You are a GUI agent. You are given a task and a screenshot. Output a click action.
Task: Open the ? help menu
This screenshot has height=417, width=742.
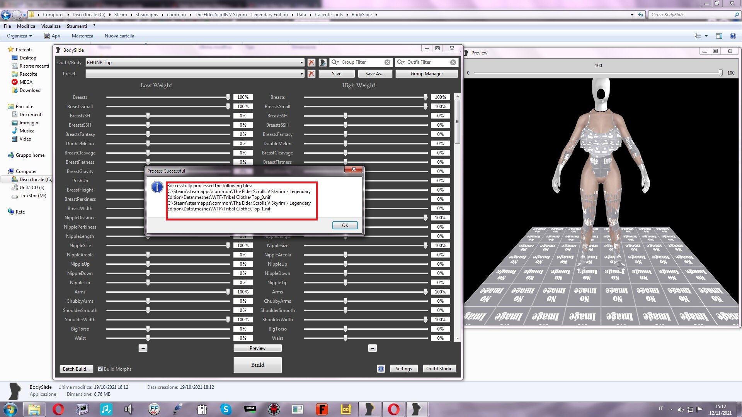click(94, 26)
